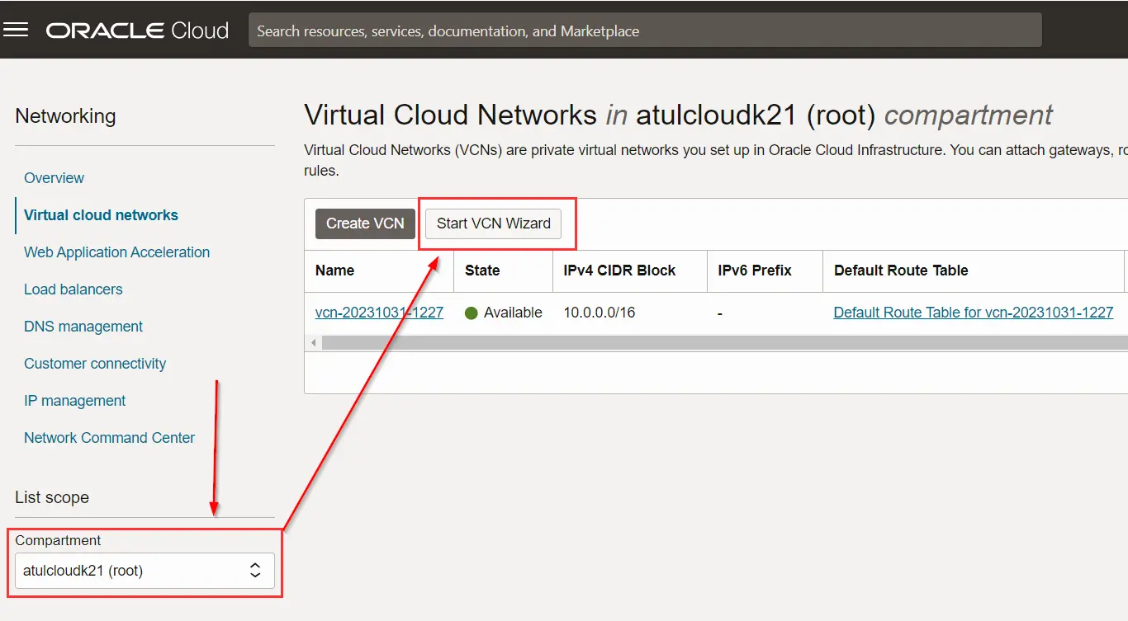Open Default Route Table for vcn-20231031-1227
Image resolution: width=1128 pixels, height=621 pixels.
click(973, 313)
